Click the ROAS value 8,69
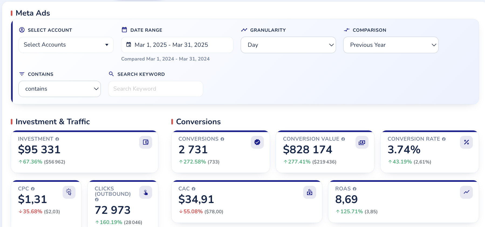Screen dimensions: 485x227 347,199
